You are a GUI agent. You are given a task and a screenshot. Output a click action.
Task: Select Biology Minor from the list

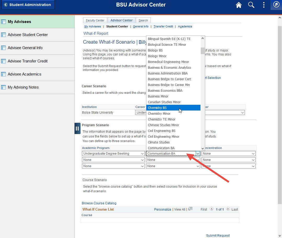point(173,56)
